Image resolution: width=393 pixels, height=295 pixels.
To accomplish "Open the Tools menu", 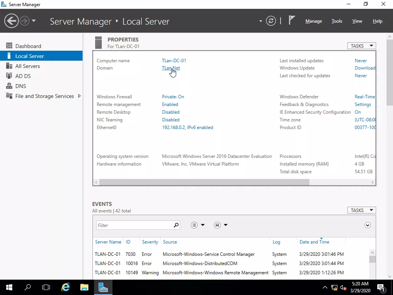I will coord(337,22).
